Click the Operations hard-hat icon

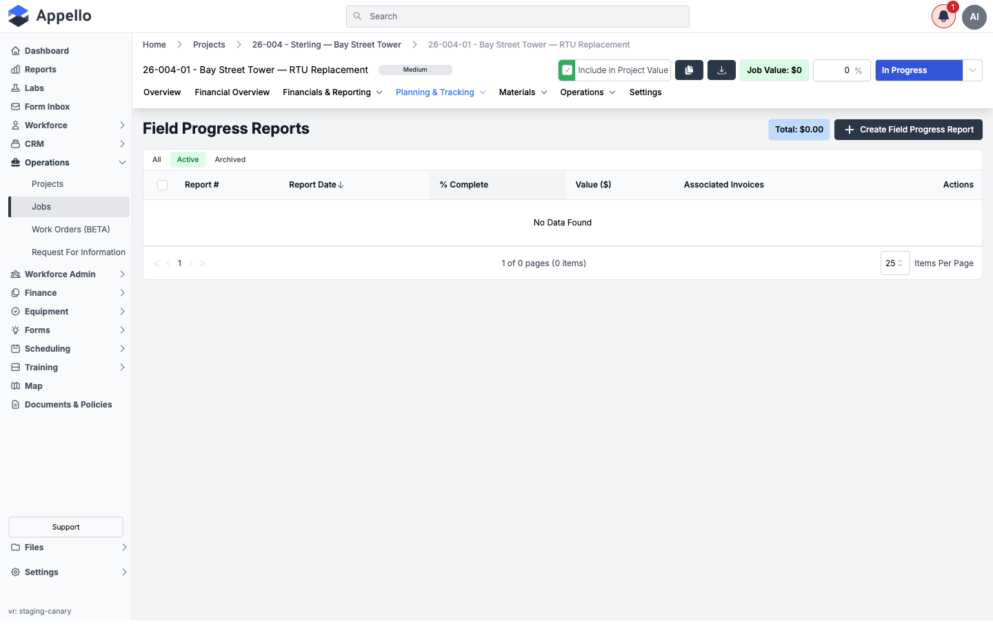pyautogui.click(x=15, y=163)
